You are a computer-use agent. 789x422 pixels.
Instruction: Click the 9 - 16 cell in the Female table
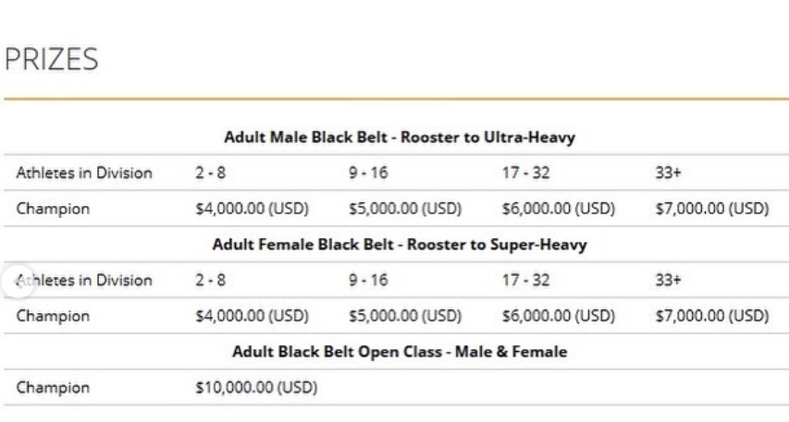(368, 280)
